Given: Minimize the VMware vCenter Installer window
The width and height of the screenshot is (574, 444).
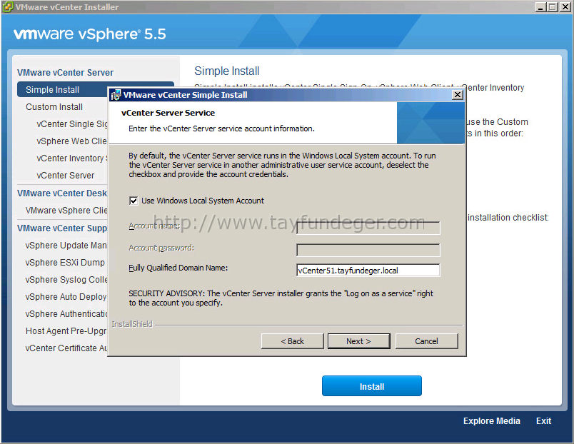Looking at the screenshot, I should (540, 7).
